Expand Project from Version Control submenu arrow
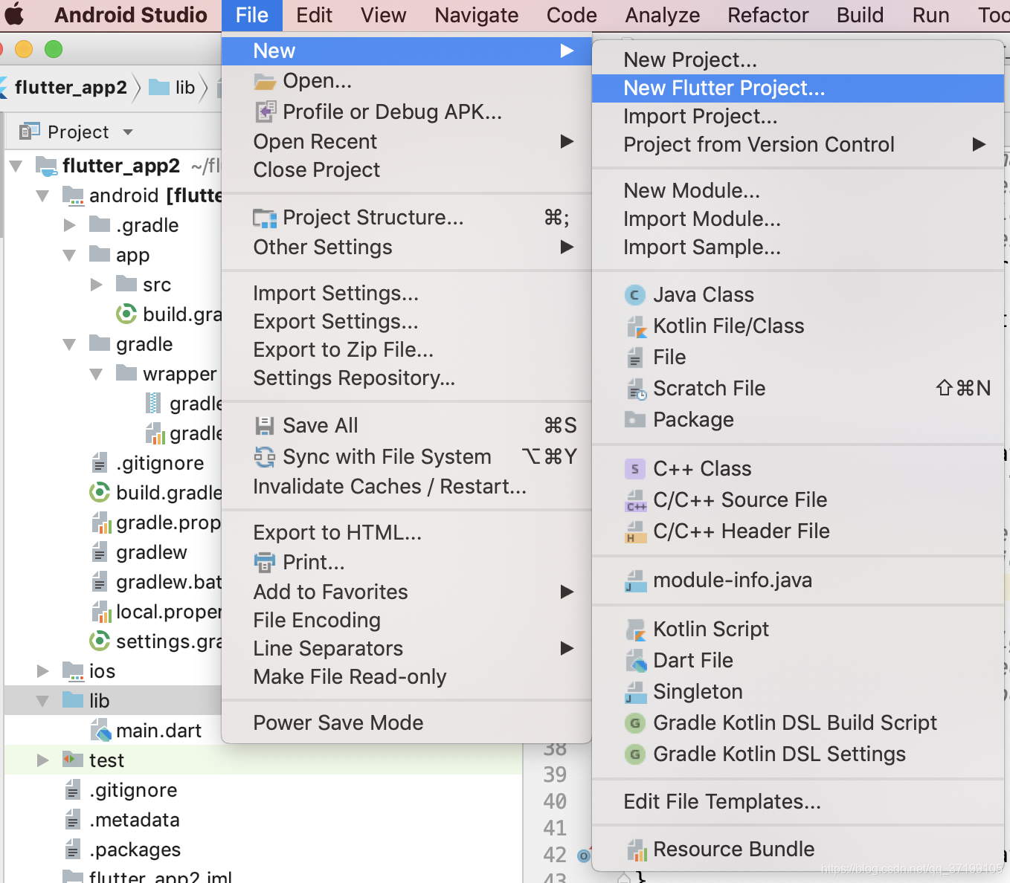Screen dimensions: 1010x883 pyautogui.click(x=980, y=144)
